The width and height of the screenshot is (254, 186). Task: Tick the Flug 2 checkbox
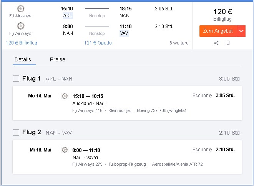pyautogui.click(x=16, y=132)
